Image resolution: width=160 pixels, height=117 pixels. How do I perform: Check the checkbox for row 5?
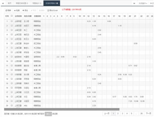[12, 39]
